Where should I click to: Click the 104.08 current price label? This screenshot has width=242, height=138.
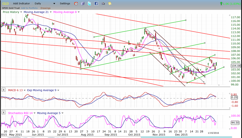pyautogui.click(x=236, y=66)
